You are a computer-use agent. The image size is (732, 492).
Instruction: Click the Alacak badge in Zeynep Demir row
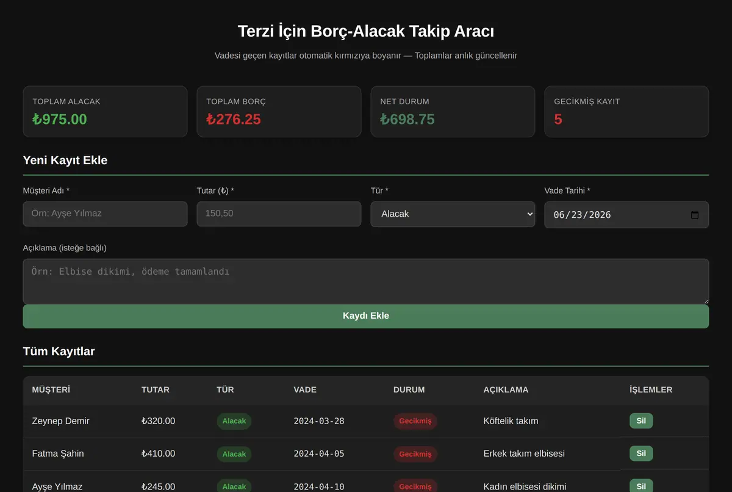(234, 421)
